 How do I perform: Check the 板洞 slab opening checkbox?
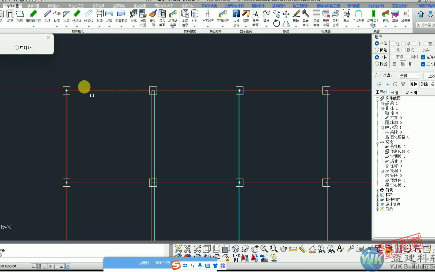[x=404, y=50]
